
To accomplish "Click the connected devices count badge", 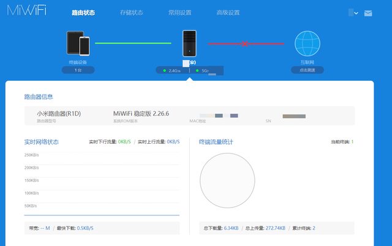I will click(x=78, y=70).
